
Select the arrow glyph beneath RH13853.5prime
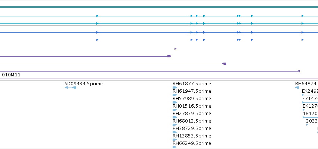[x=175, y=140]
